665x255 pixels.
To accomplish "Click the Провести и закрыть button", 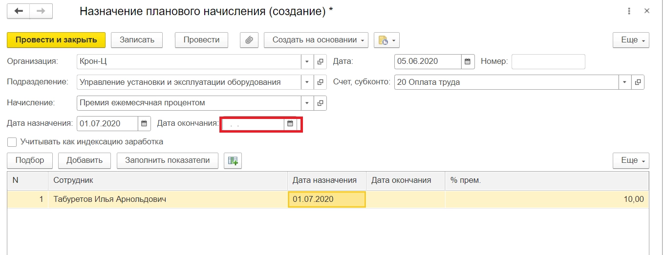I will click(x=56, y=40).
